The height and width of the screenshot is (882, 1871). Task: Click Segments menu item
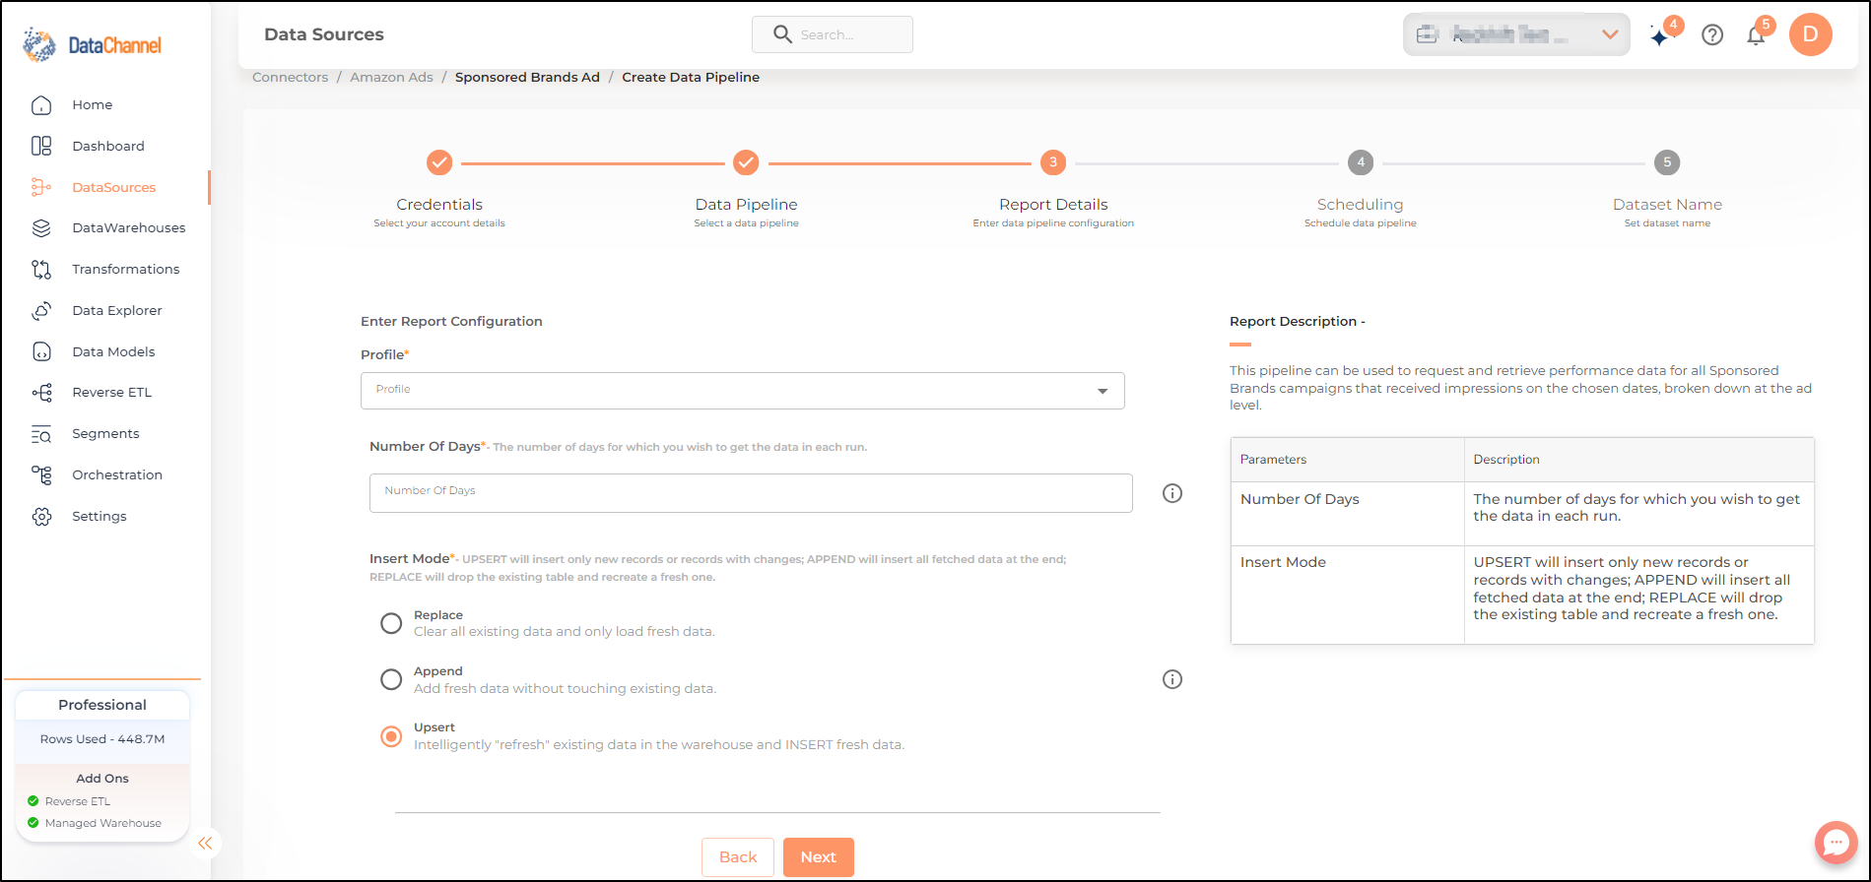105,434
